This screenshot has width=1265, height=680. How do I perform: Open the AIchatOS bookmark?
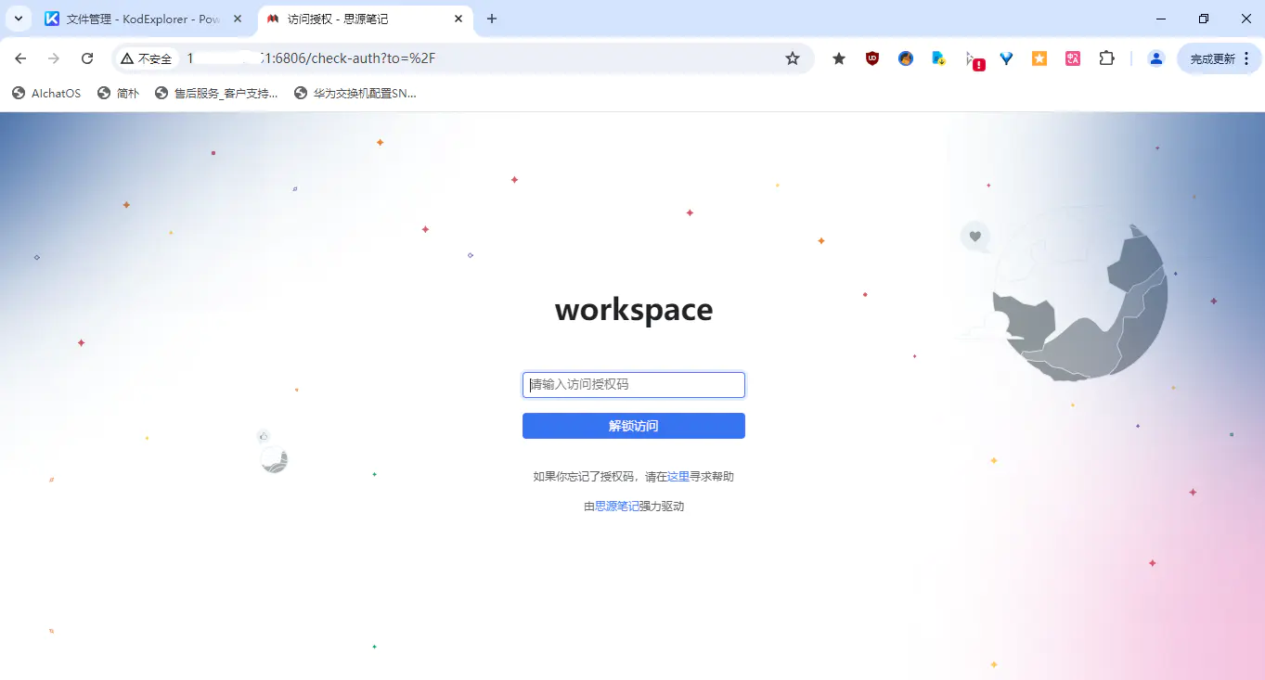click(46, 93)
